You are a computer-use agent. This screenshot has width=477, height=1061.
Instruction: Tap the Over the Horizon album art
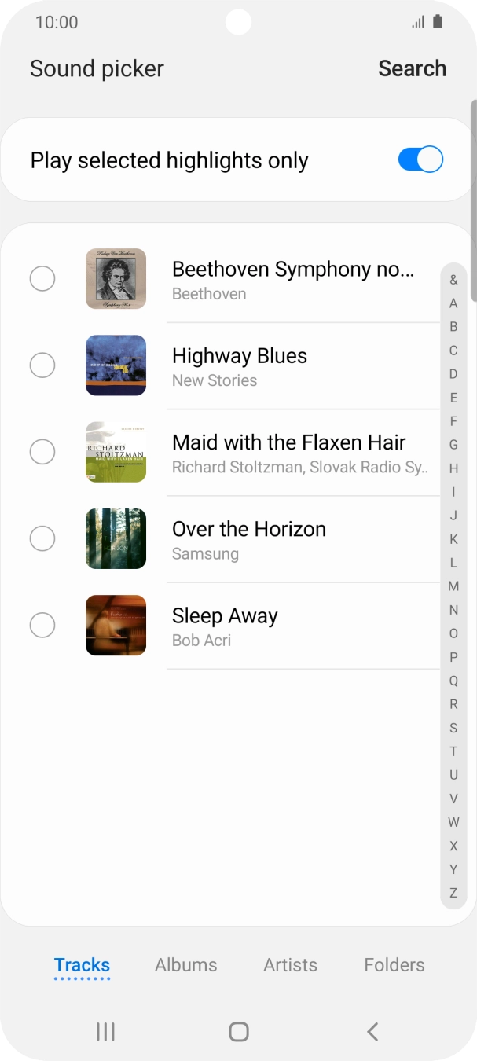click(x=116, y=538)
